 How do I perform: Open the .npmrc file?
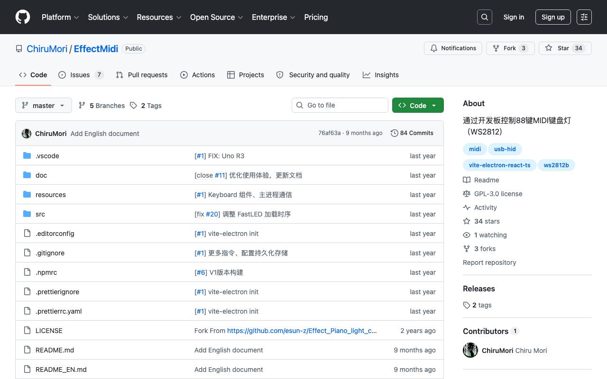coord(46,272)
